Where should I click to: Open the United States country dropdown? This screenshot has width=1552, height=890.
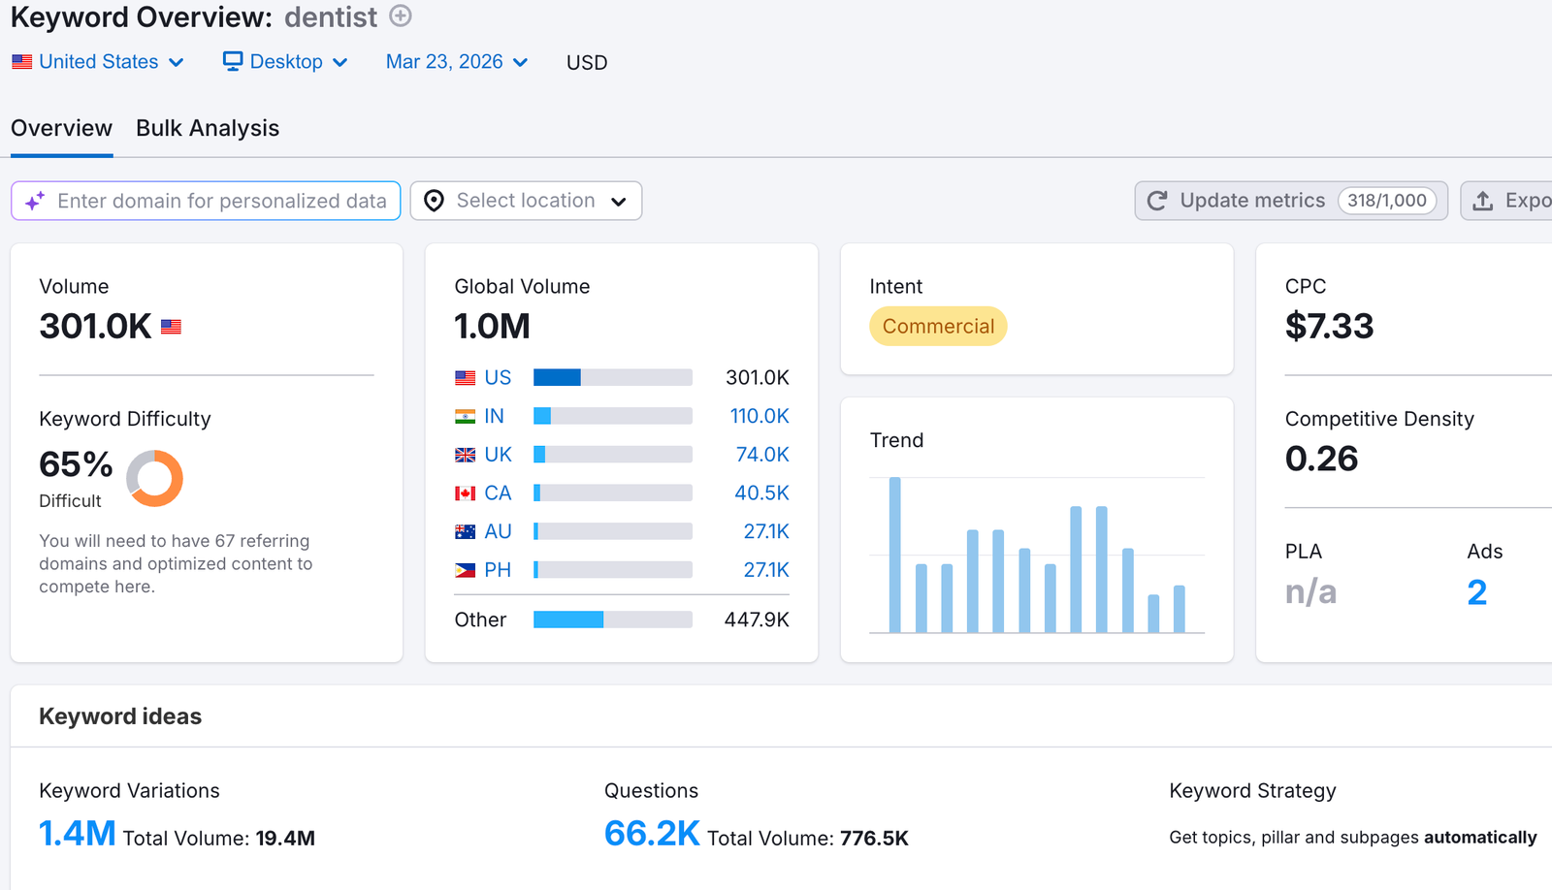(x=98, y=62)
